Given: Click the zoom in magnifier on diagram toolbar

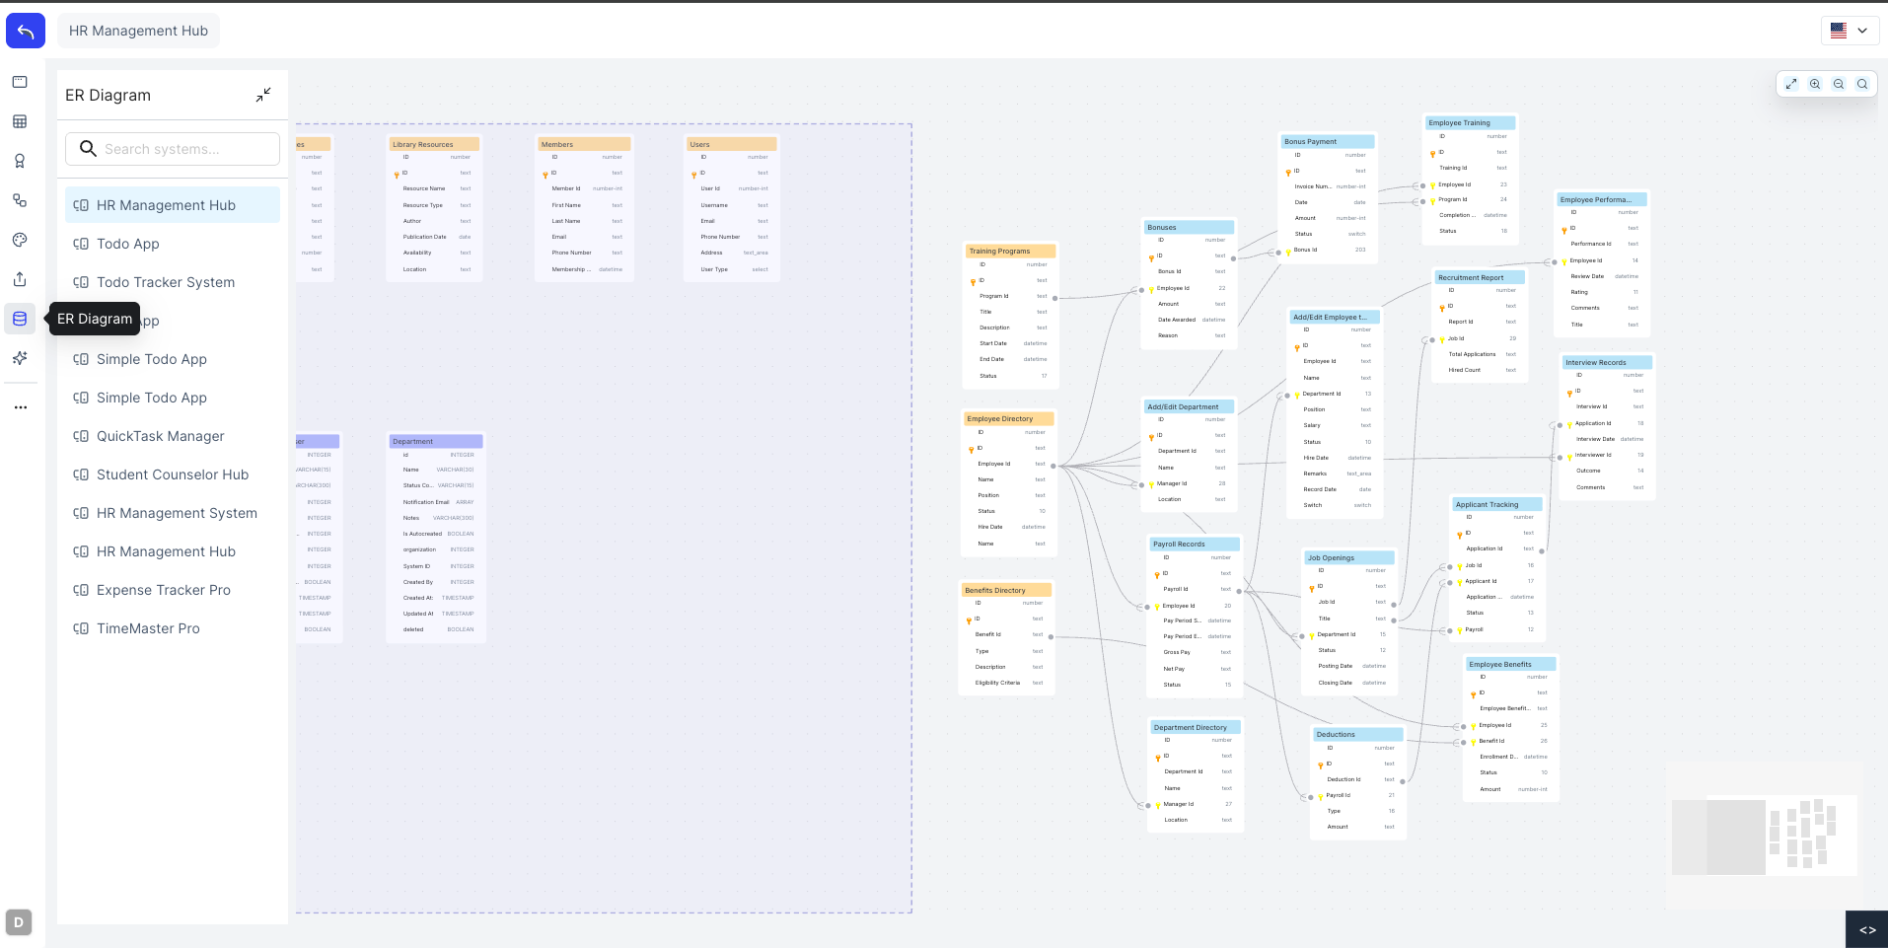Looking at the screenshot, I should 1815,84.
